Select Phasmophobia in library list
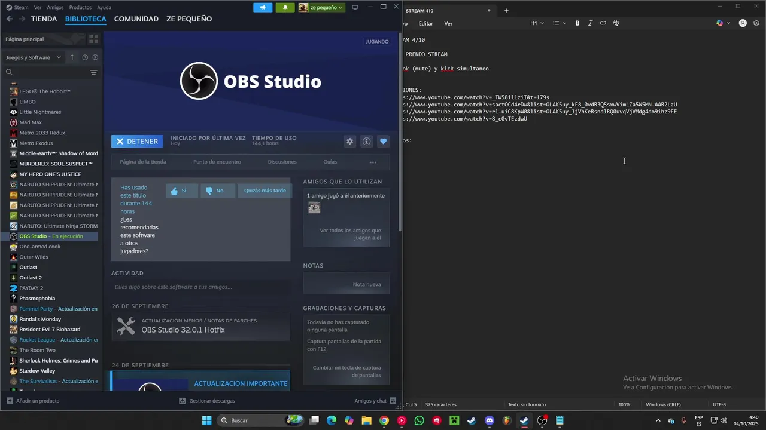The height and width of the screenshot is (430, 766). click(37, 299)
